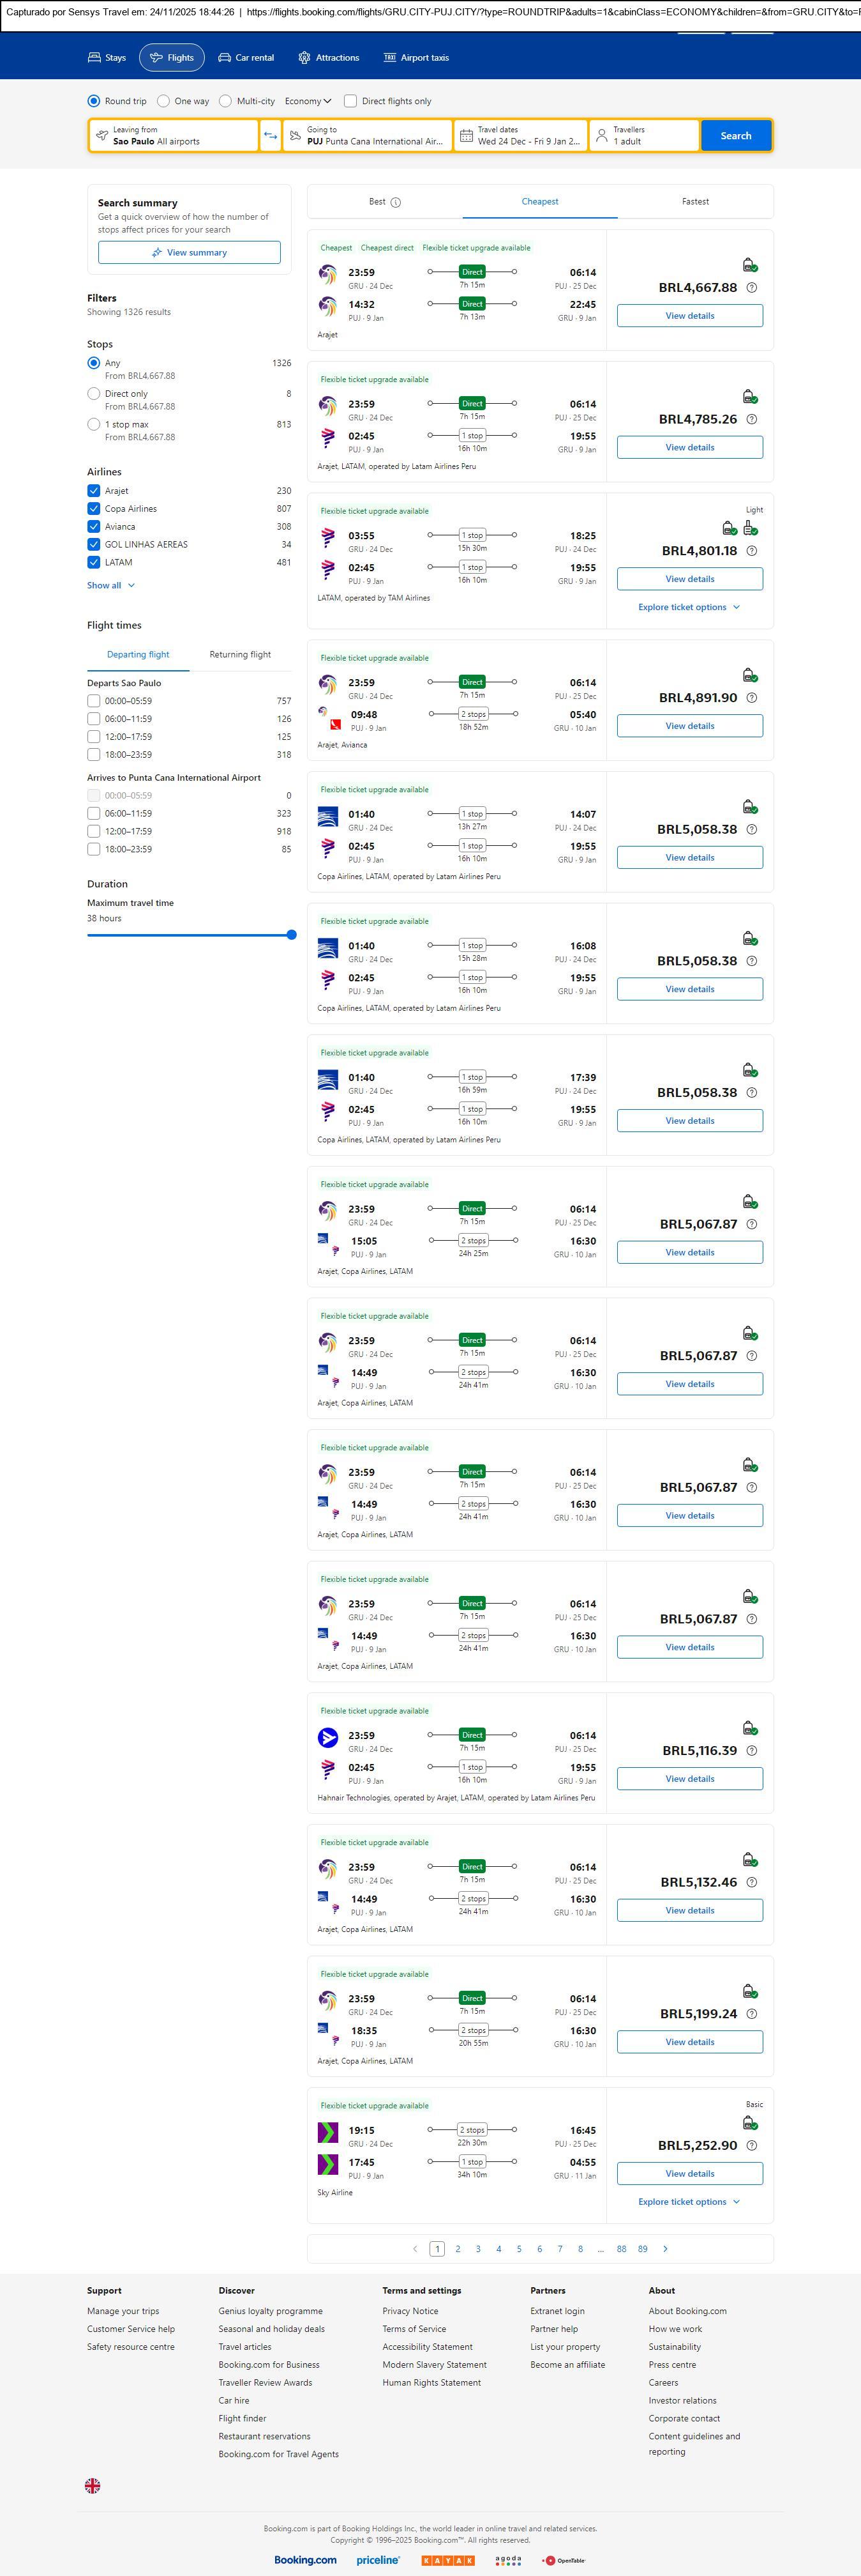861x2576 pixels.
Task: Click the price info icon beside BRL4,667.88
Action: (x=752, y=288)
